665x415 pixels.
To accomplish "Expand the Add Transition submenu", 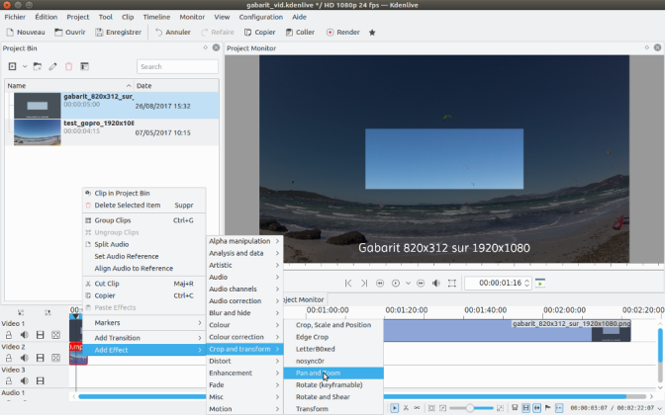I will click(143, 338).
